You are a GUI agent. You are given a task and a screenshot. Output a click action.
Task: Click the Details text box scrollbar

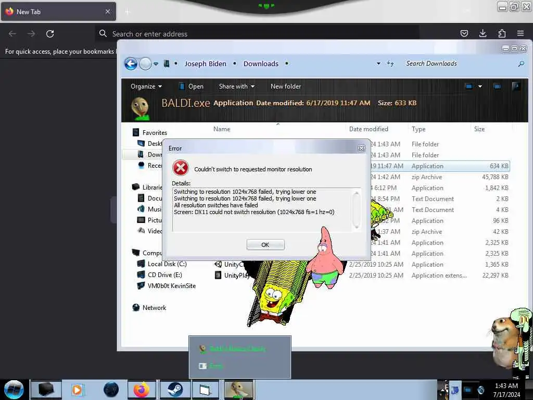tap(356, 210)
